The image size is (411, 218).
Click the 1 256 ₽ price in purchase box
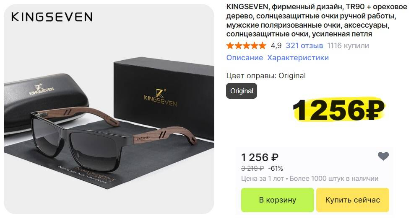260,157
